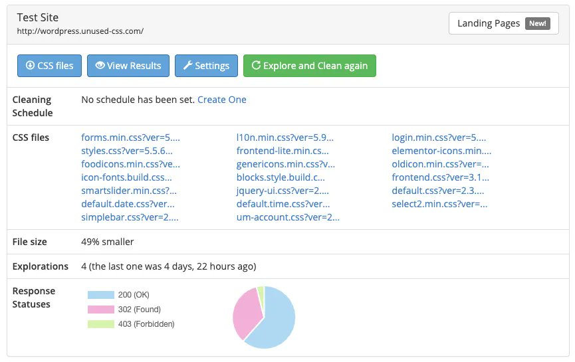This screenshot has width=575, height=362.
Task: Open l10n.min.css file link
Action: click(285, 137)
